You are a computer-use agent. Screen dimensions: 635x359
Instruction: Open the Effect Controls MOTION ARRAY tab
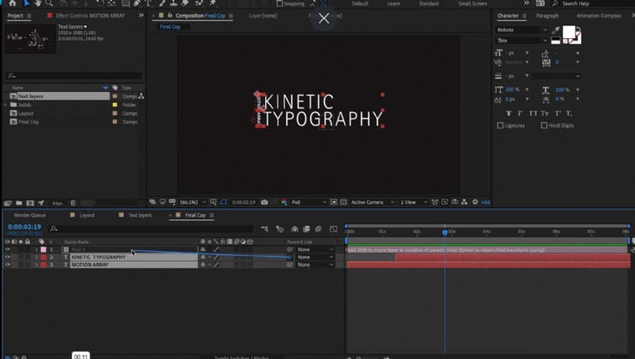90,16
